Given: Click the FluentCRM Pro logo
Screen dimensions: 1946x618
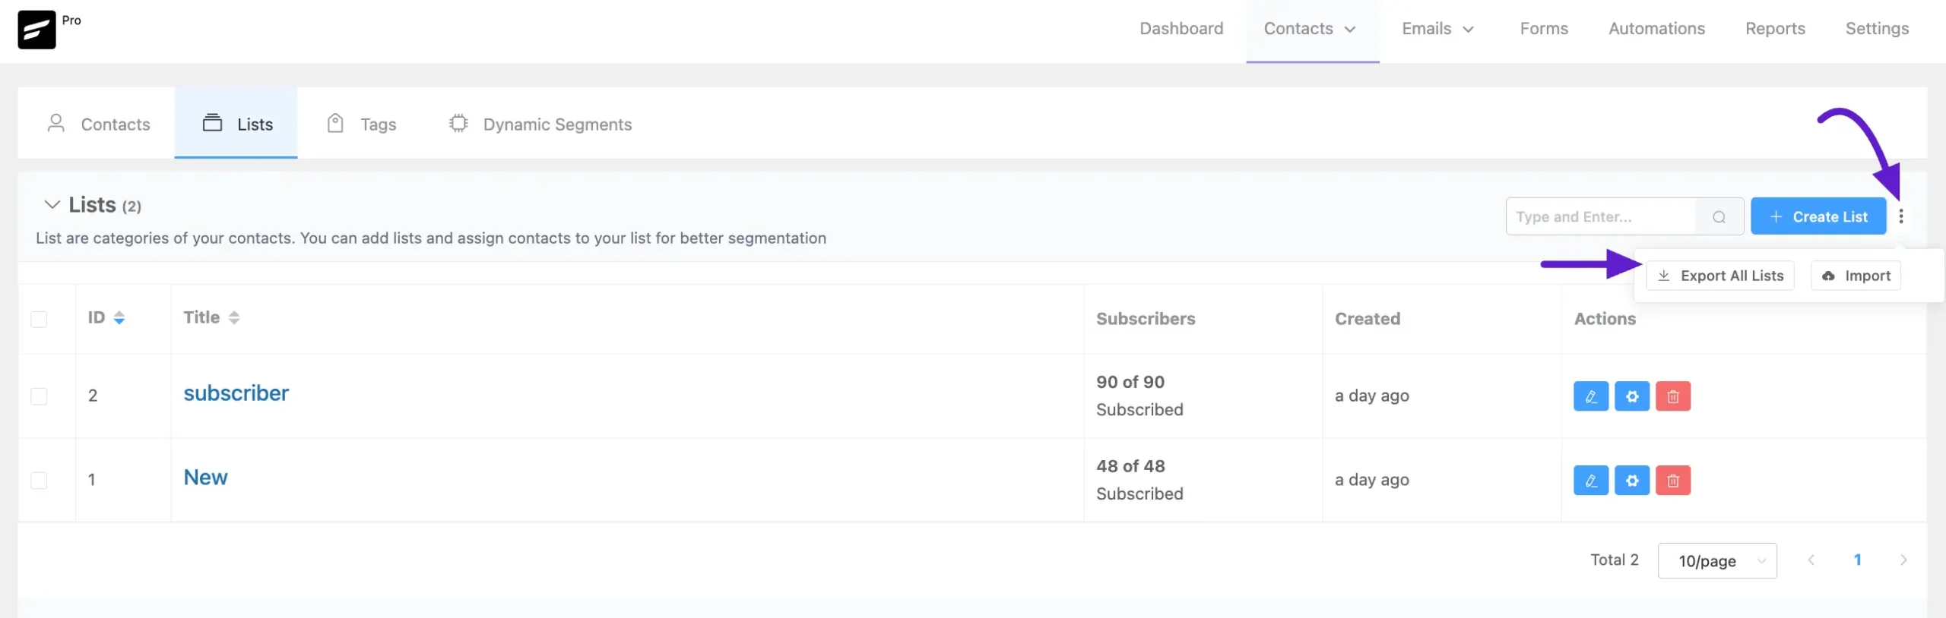Looking at the screenshot, I should click(x=36, y=30).
